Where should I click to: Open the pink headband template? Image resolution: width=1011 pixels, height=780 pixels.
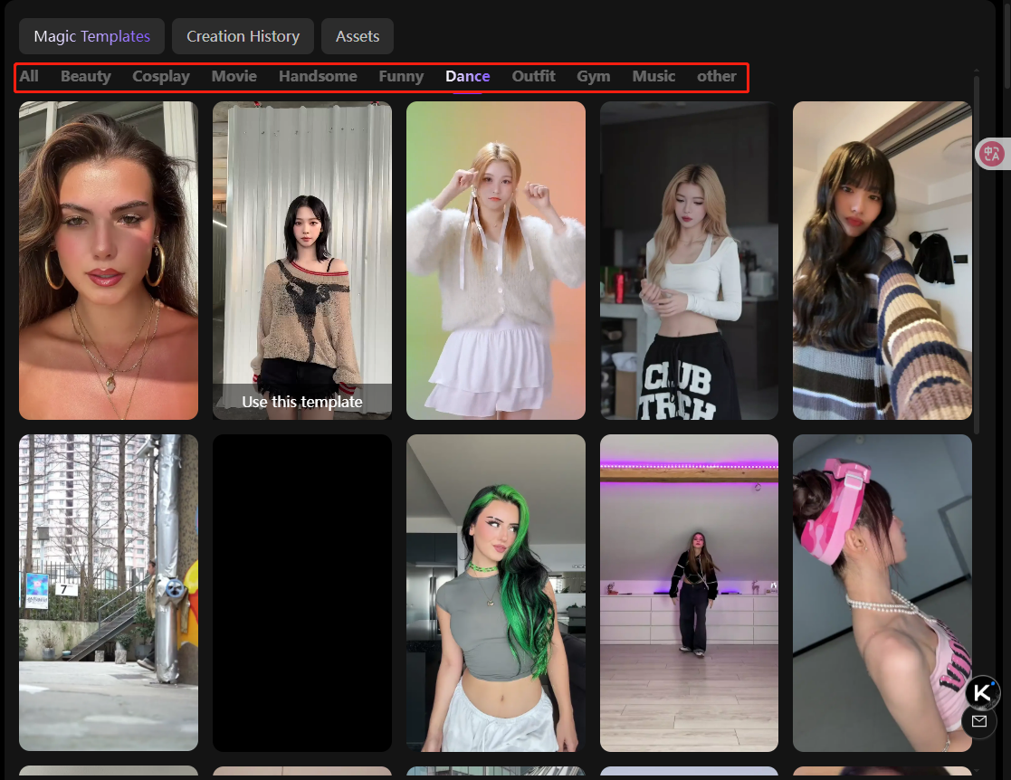(x=882, y=593)
